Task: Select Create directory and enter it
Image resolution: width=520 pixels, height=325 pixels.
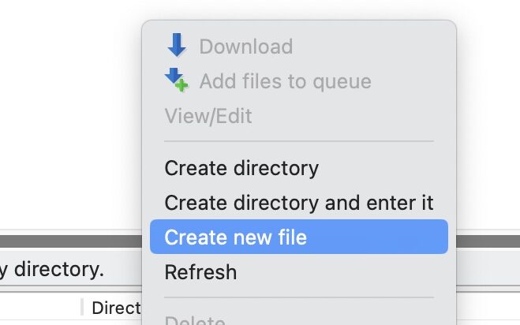Action: pyautogui.click(x=299, y=203)
